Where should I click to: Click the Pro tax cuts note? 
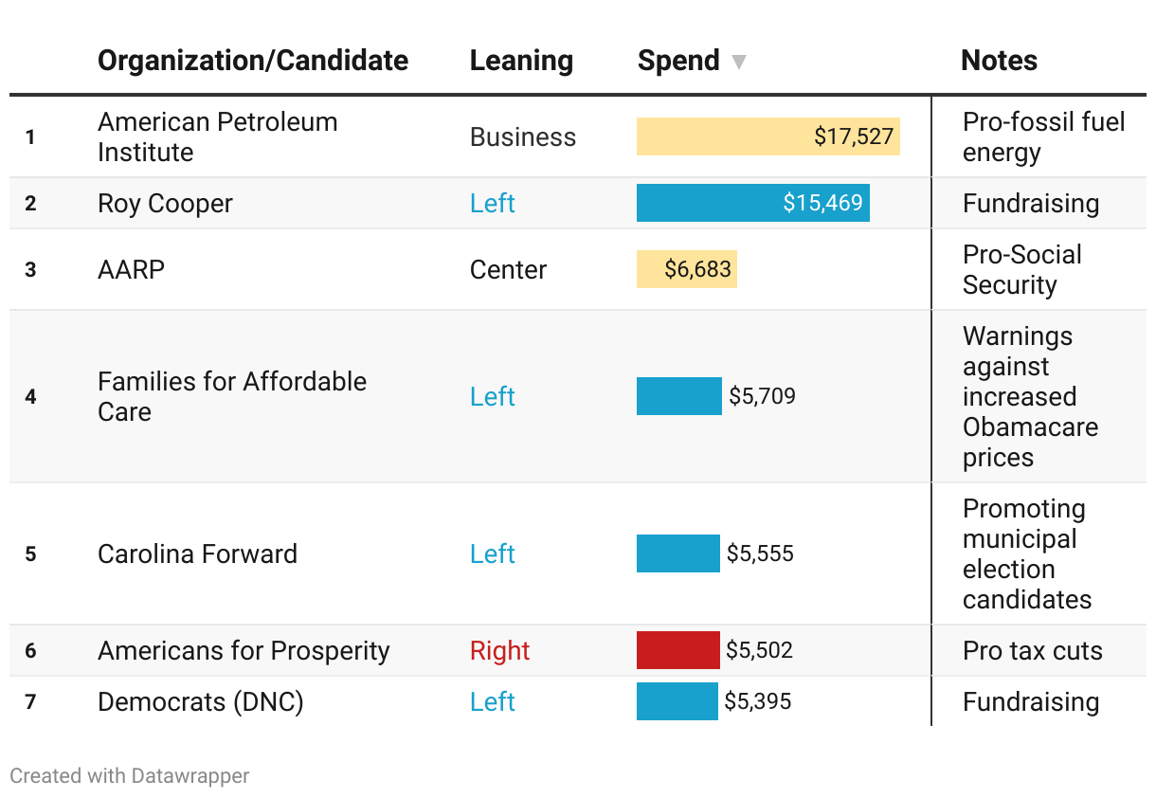click(x=1032, y=650)
